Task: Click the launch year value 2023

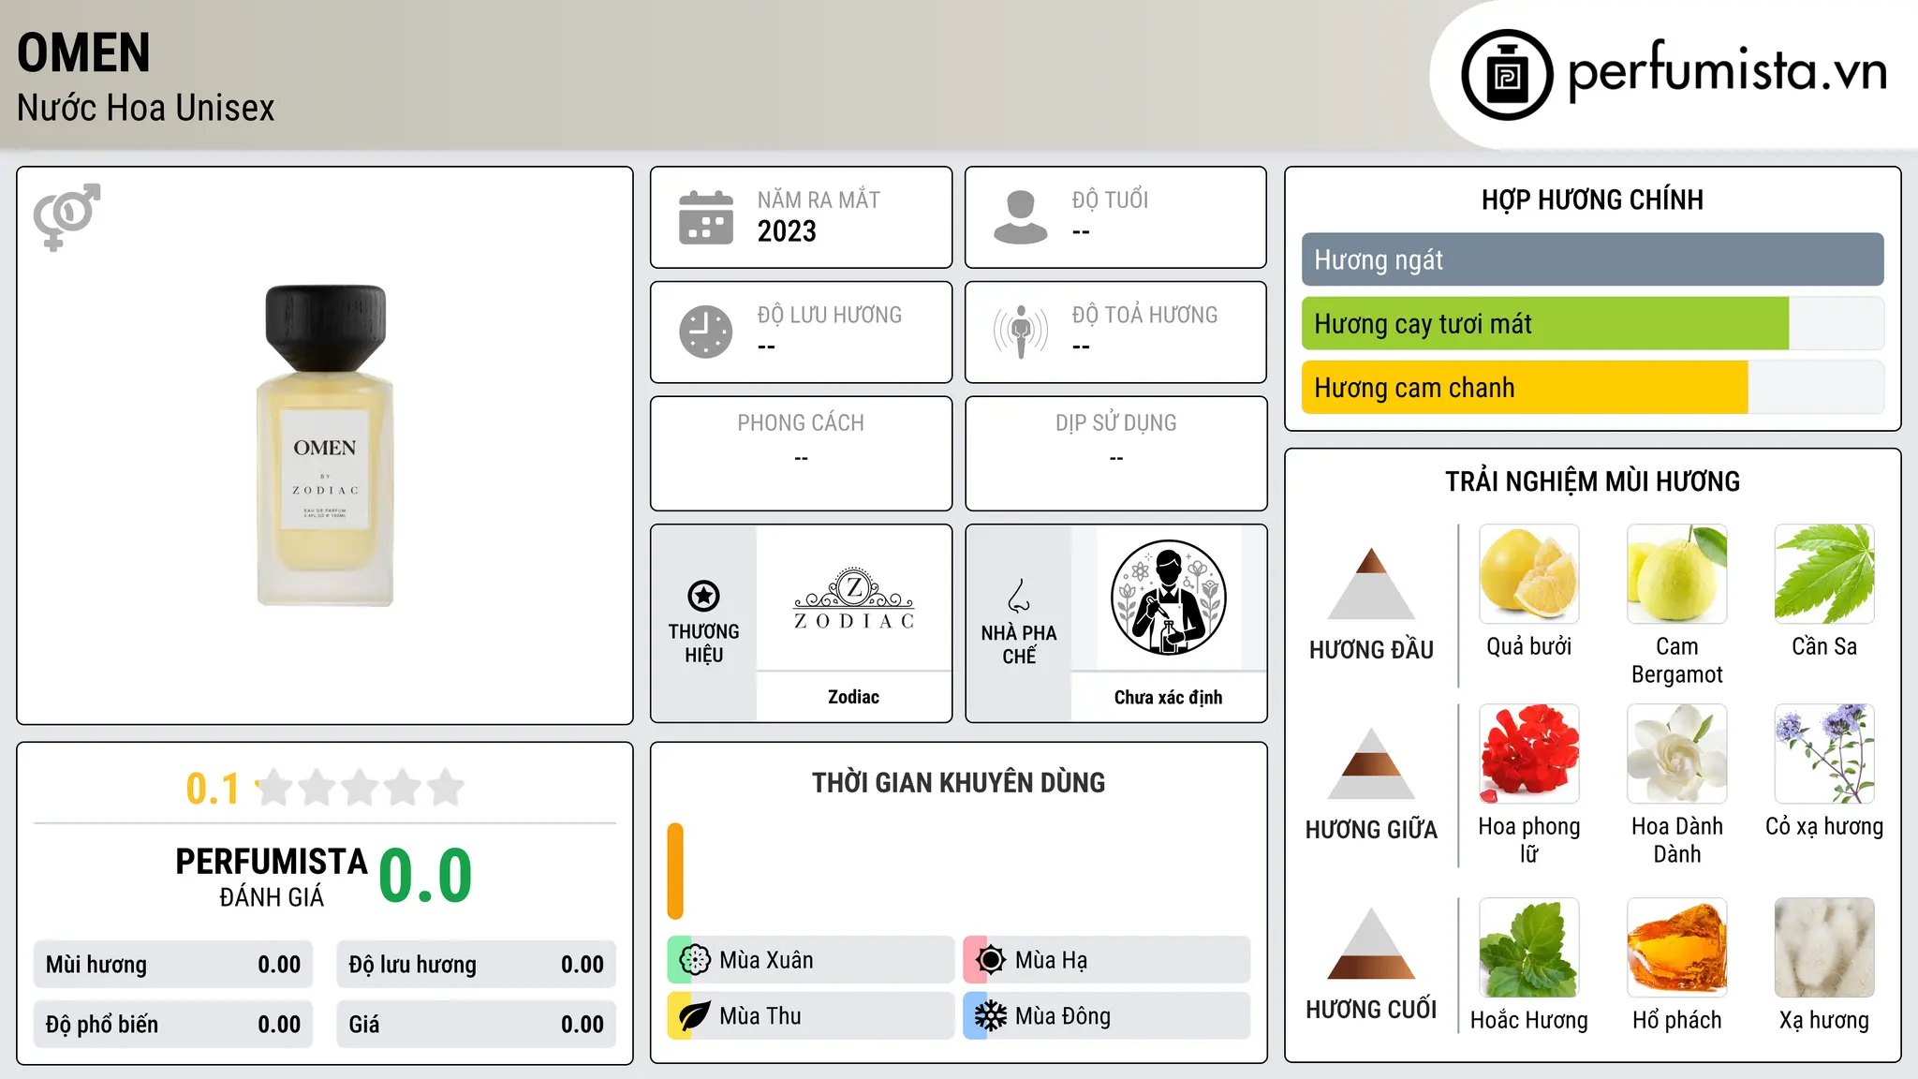Action: tap(787, 231)
